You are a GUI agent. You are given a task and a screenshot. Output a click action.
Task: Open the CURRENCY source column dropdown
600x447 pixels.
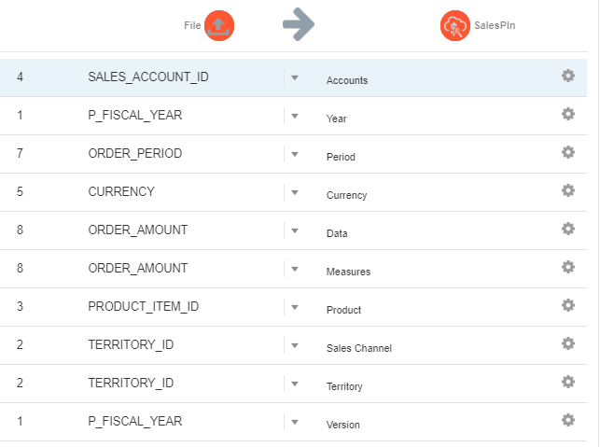click(x=295, y=192)
